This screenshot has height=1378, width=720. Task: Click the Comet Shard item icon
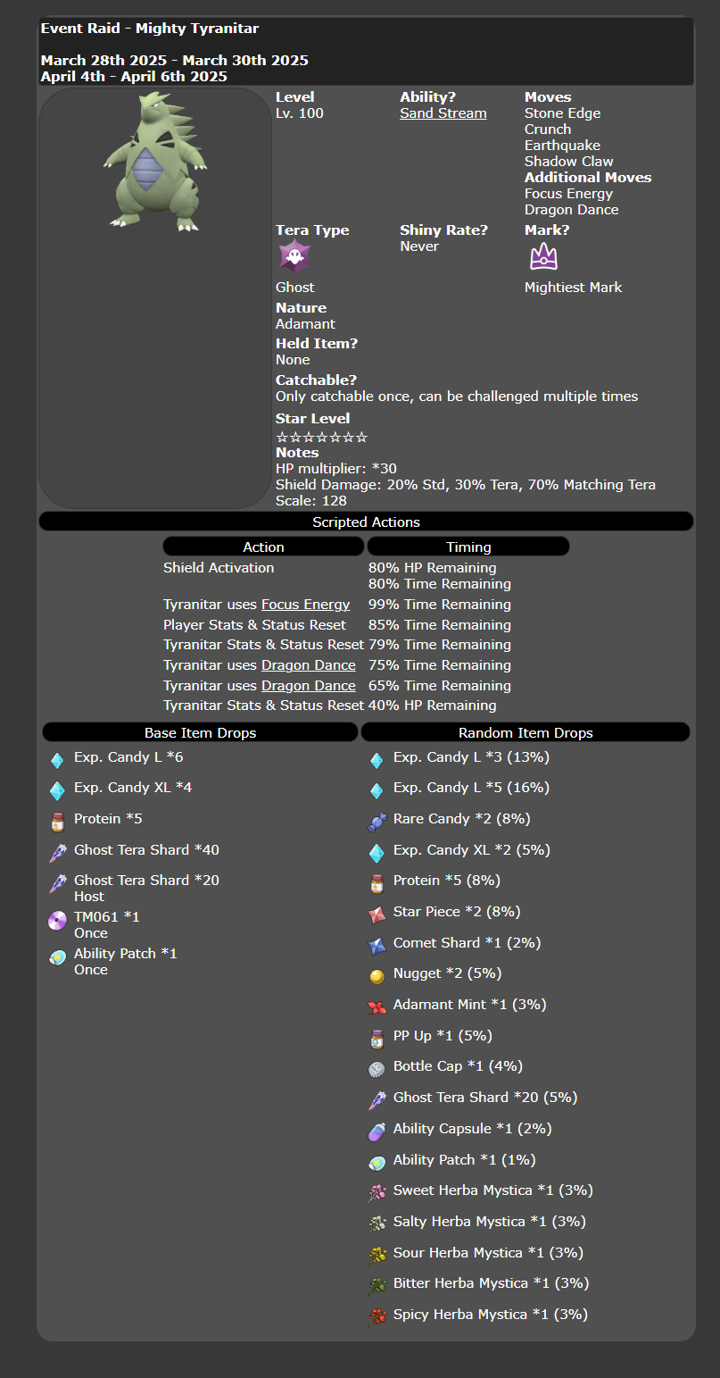point(377,946)
